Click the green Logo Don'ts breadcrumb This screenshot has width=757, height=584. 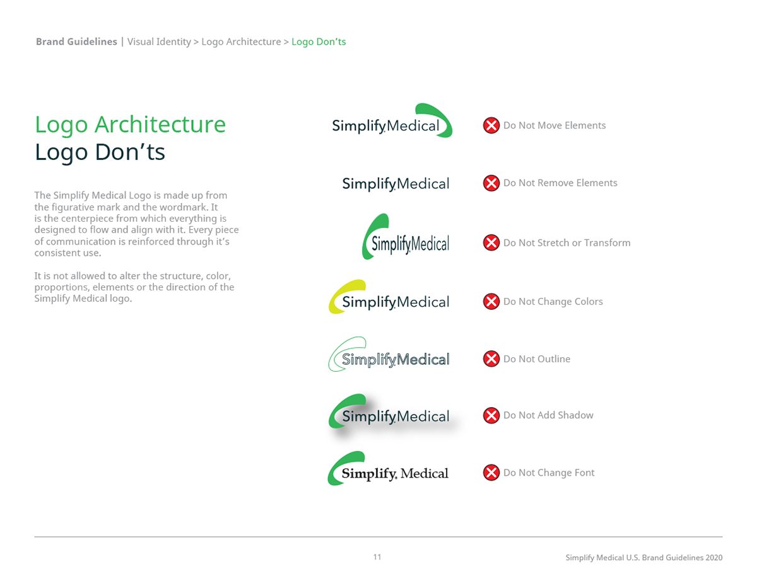point(319,42)
